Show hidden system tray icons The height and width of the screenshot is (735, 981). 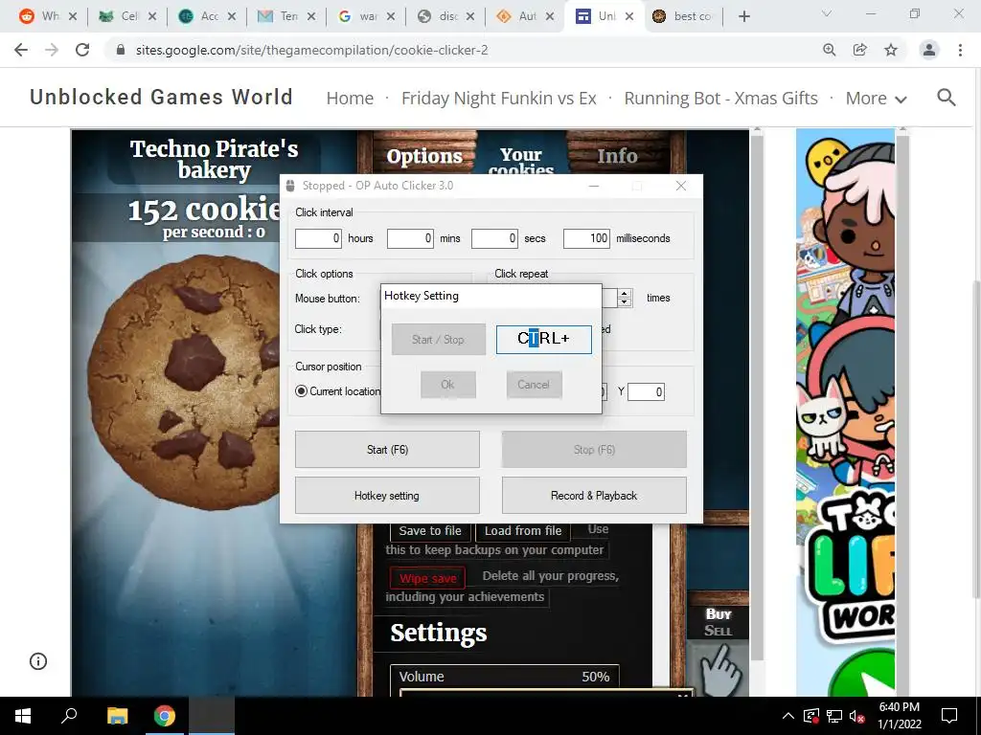click(788, 716)
